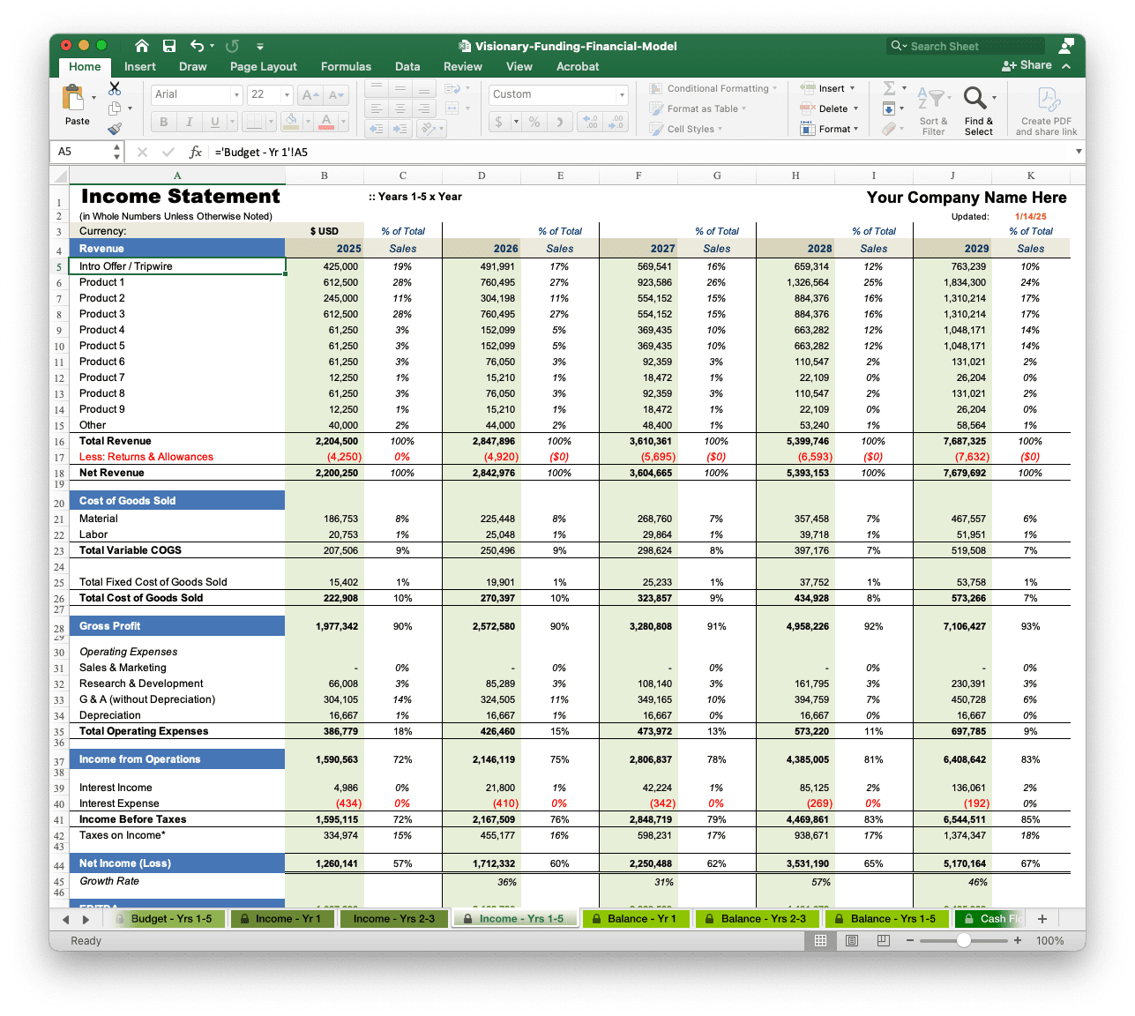The image size is (1135, 1016).
Task: Click the Cut scissors icon
Action: 115,89
